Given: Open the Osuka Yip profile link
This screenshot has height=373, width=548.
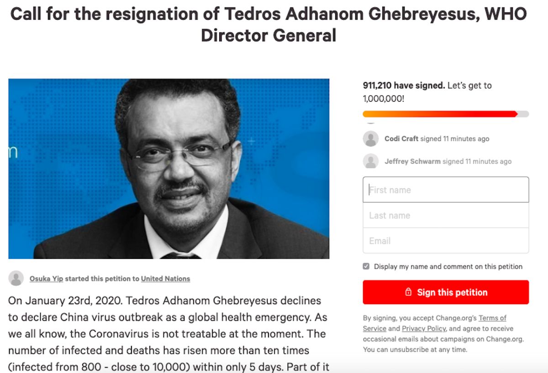Looking at the screenshot, I should click(46, 279).
